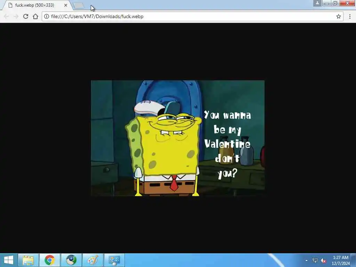Open the Chrome three-dot menu

pyautogui.click(x=350, y=16)
